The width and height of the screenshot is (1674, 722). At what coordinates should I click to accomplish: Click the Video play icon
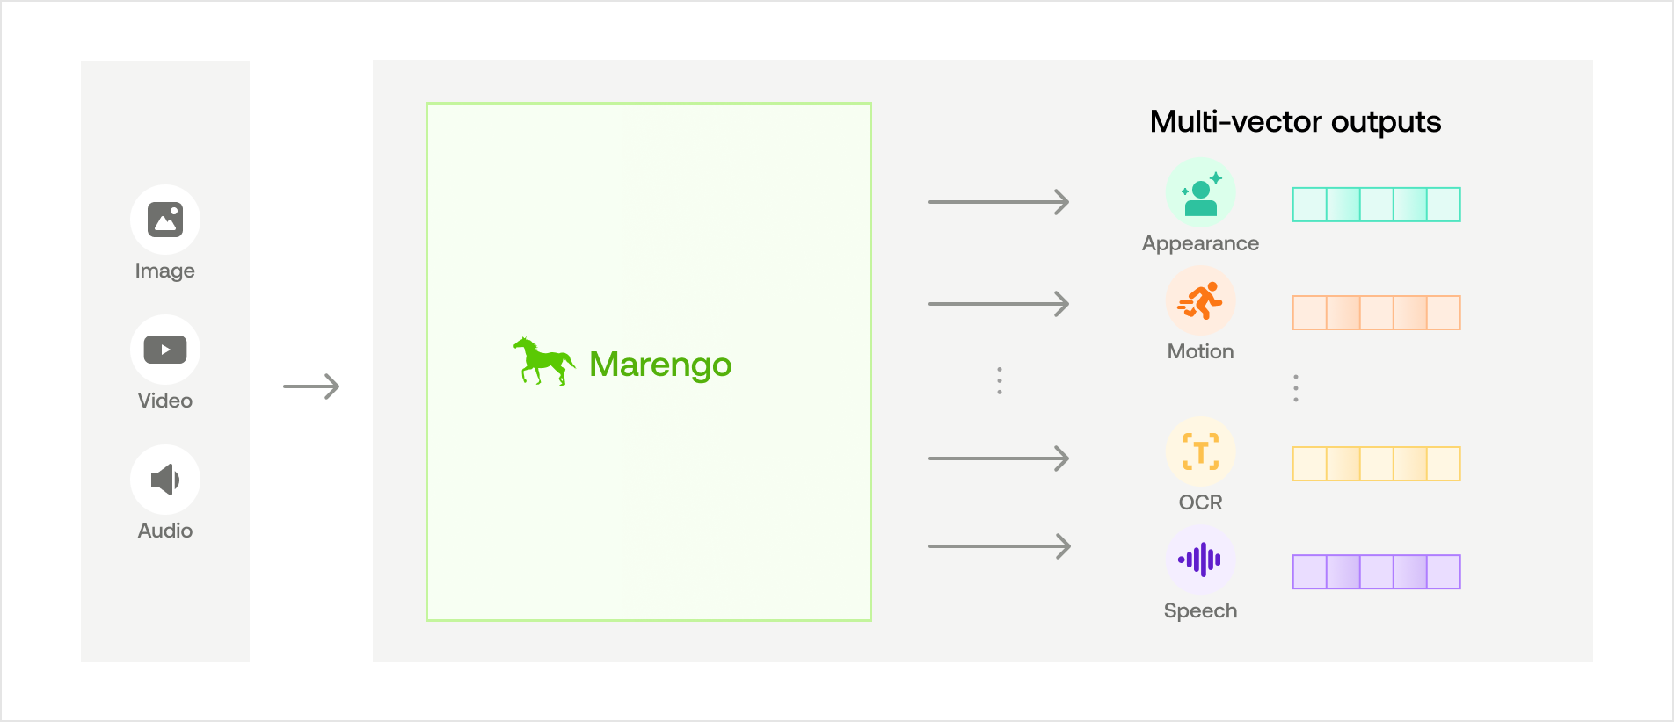tap(165, 350)
